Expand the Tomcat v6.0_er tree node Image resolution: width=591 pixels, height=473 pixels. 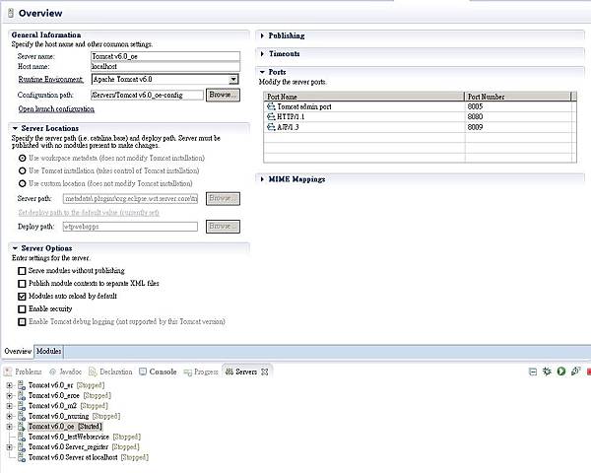10,385
